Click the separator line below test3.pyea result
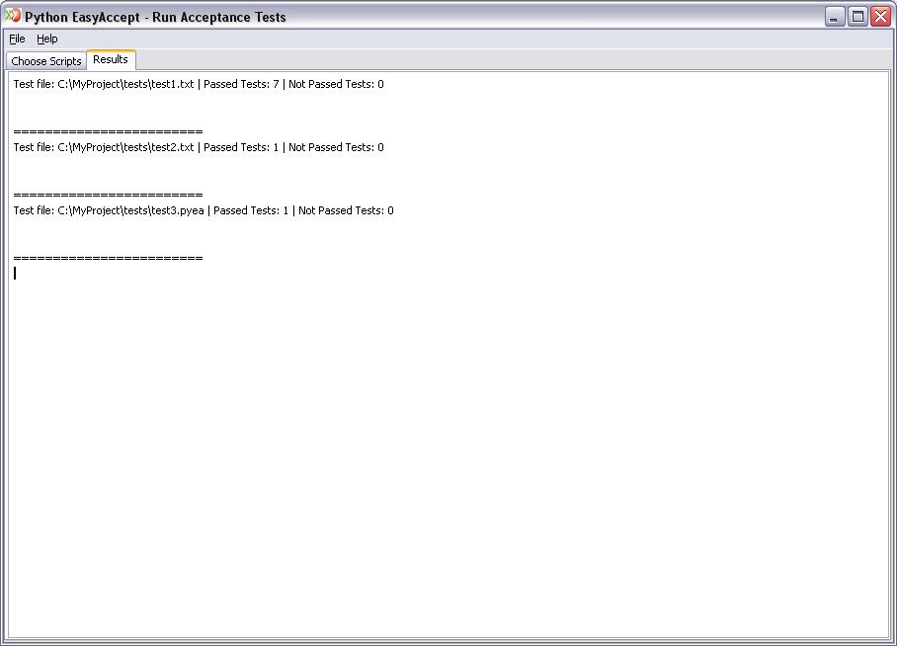This screenshot has height=646, width=897. point(108,258)
